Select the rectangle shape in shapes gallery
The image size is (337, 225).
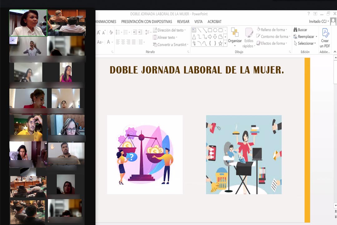click(210, 30)
